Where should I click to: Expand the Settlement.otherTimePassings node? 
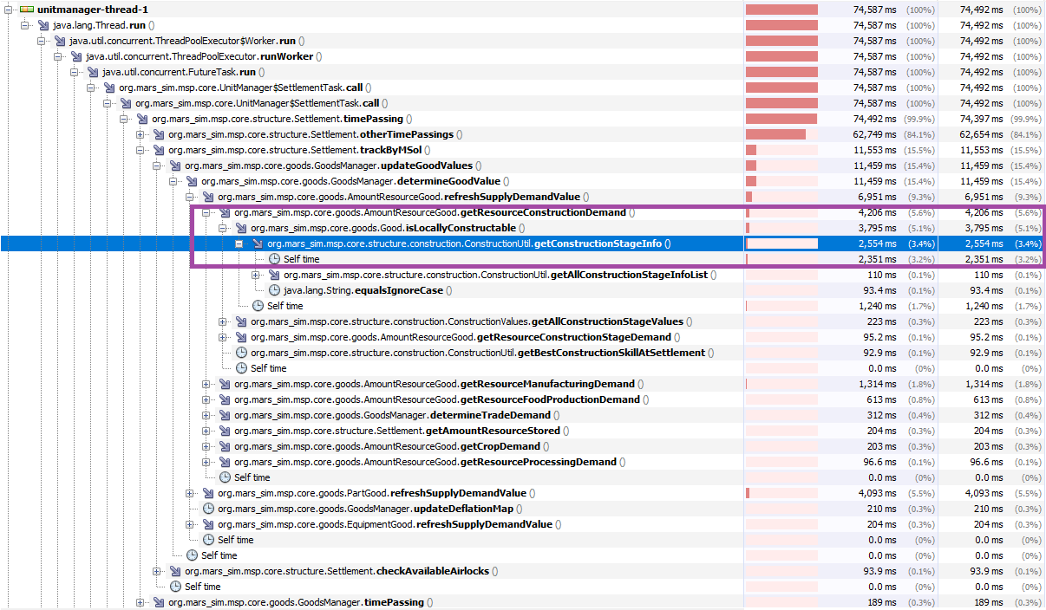click(140, 134)
